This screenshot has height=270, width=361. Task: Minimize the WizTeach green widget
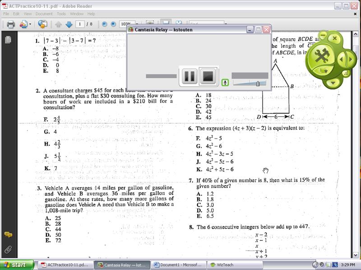[323, 36]
